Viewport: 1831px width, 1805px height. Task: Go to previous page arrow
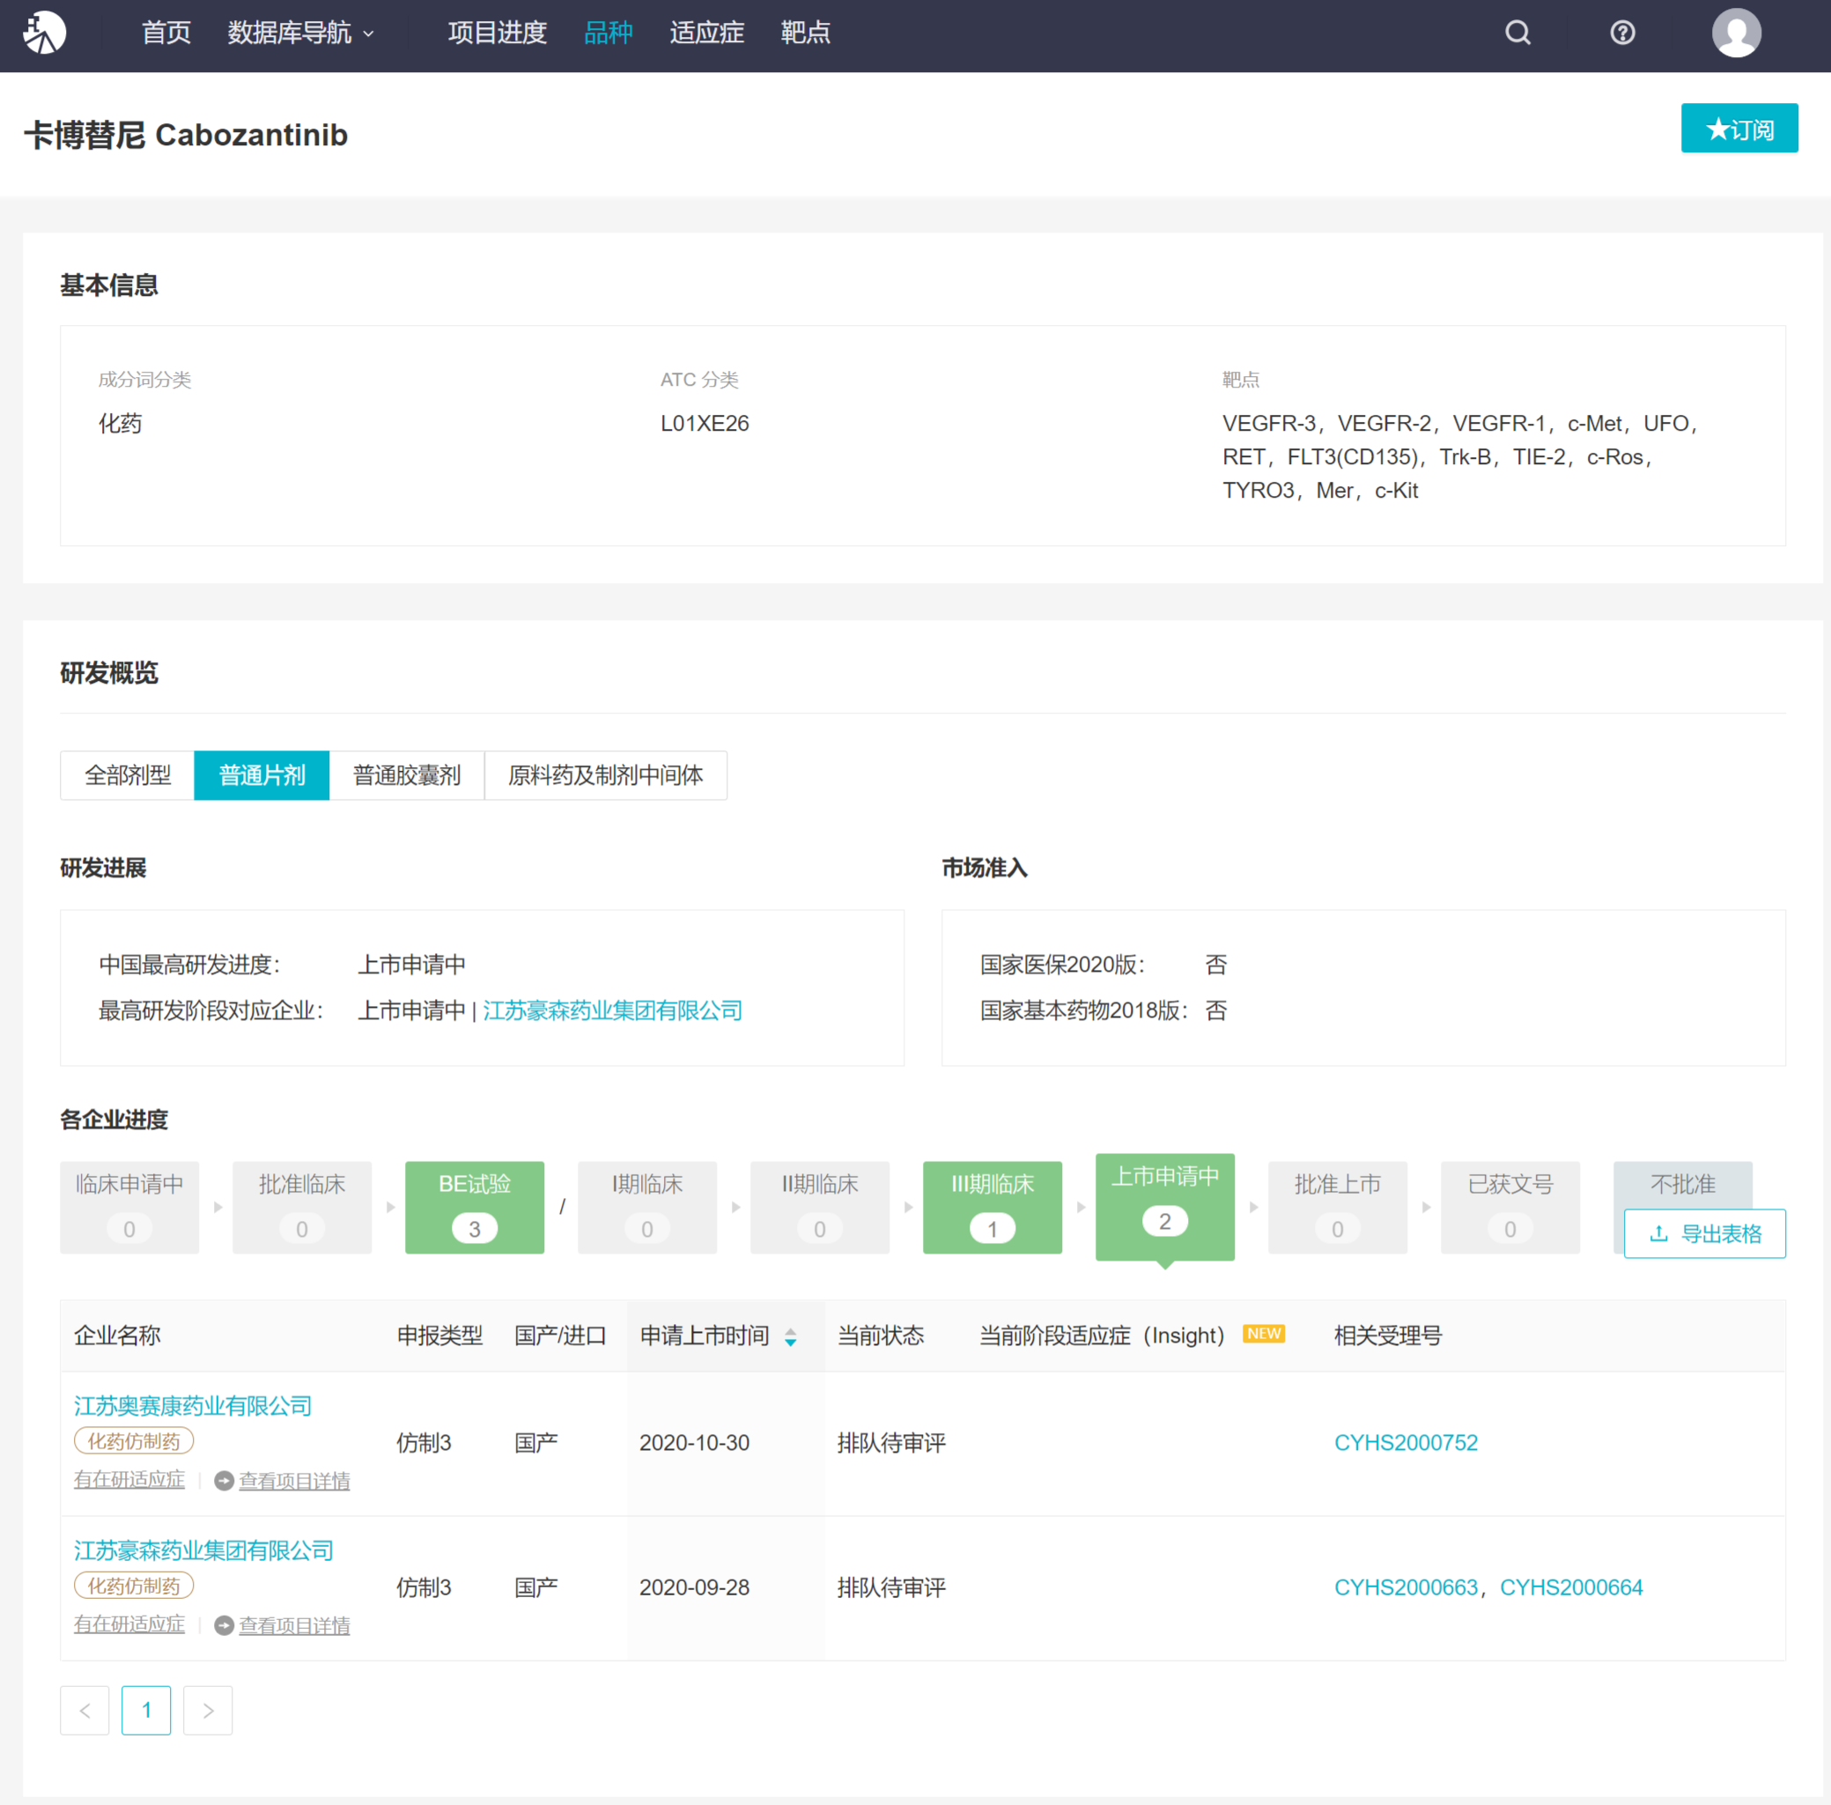point(85,1710)
